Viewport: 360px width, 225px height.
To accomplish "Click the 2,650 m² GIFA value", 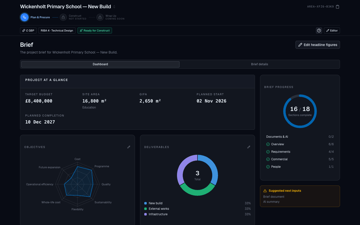I will coord(150,101).
